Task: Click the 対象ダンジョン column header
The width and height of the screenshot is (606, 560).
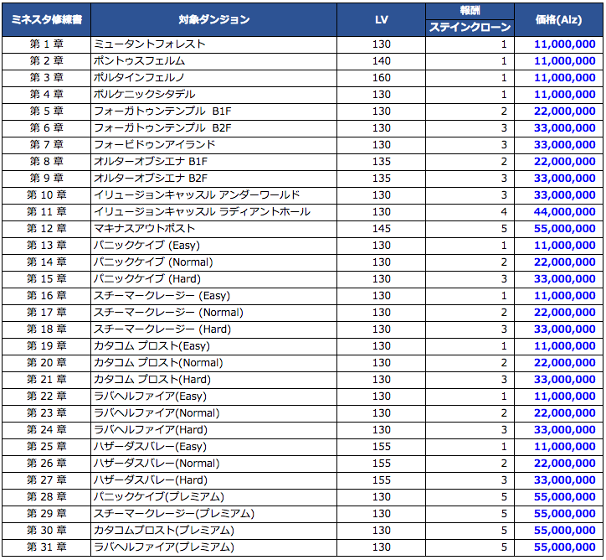Action: 213,20
